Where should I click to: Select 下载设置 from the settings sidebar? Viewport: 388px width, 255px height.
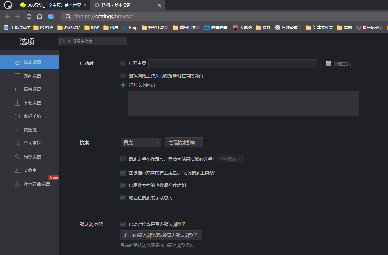tap(30, 102)
